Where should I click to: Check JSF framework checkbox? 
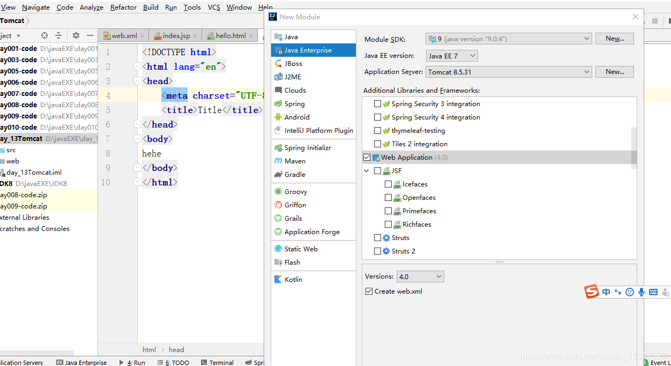(377, 171)
